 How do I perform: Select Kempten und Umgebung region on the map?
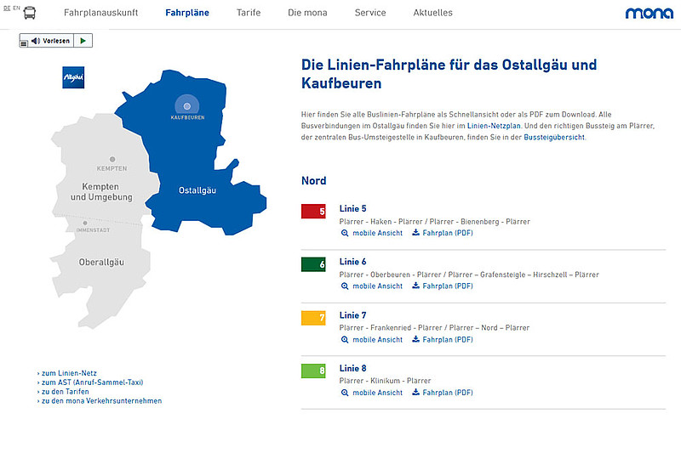coord(101,191)
